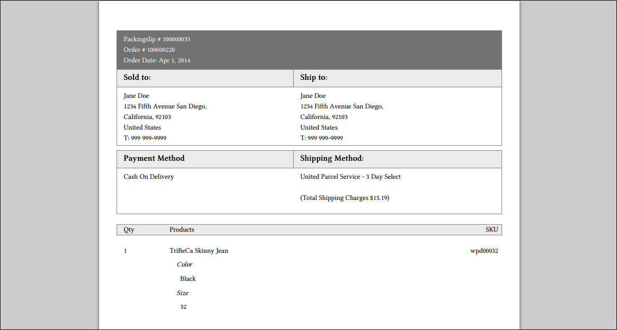Select the Sold to: heading
Viewport: 617px width, 330px height.
tap(137, 77)
